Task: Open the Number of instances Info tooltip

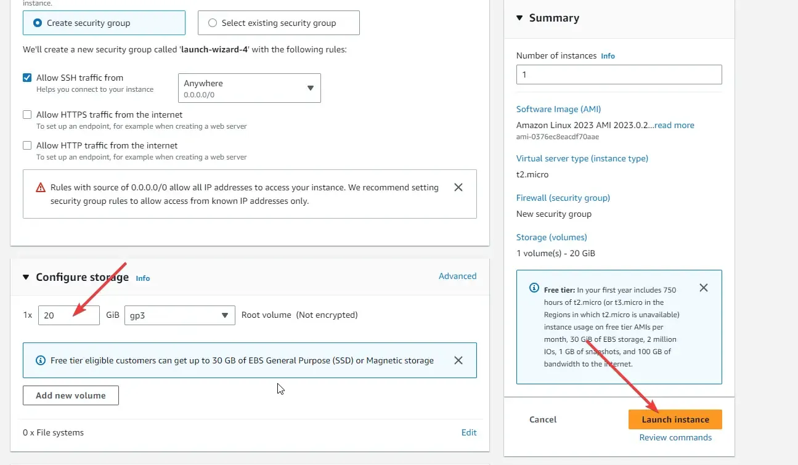Action: tap(608, 55)
